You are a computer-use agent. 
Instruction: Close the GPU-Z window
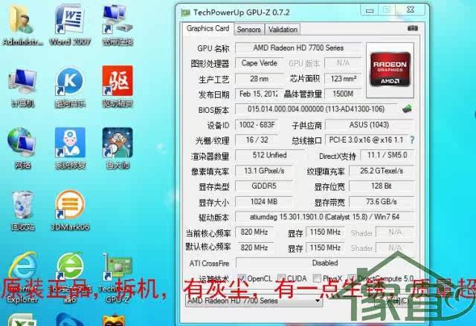point(411,10)
